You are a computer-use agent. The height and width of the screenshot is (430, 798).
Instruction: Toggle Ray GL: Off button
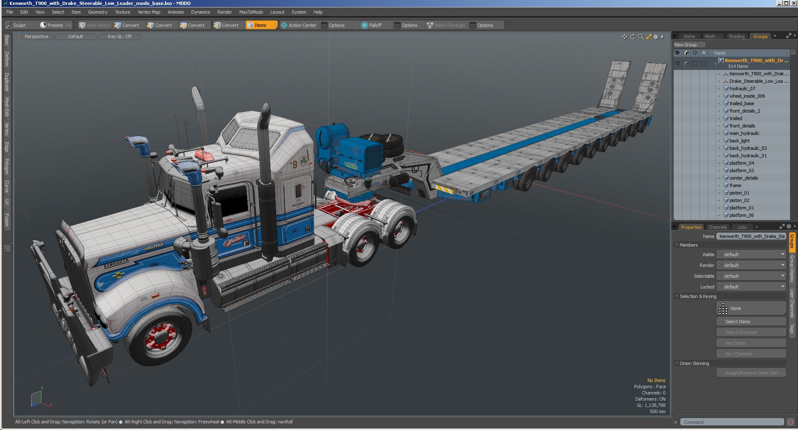coord(120,37)
